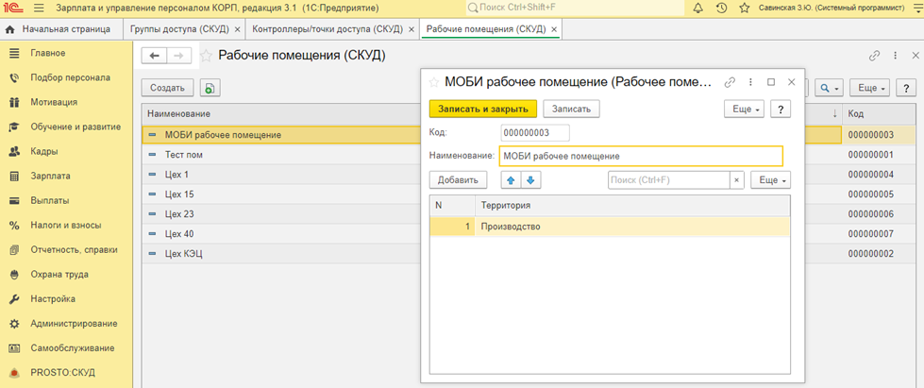Close the Контроллеры/точки доступа tab
The width and height of the screenshot is (924, 388).
pos(412,30)
